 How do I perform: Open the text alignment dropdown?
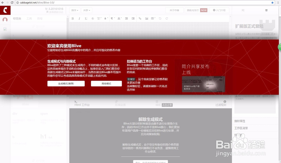pyautogui.click(x=119, y=18)
